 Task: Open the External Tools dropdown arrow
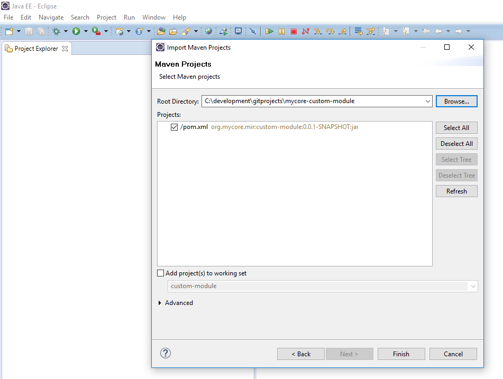(x=106, y=31)
